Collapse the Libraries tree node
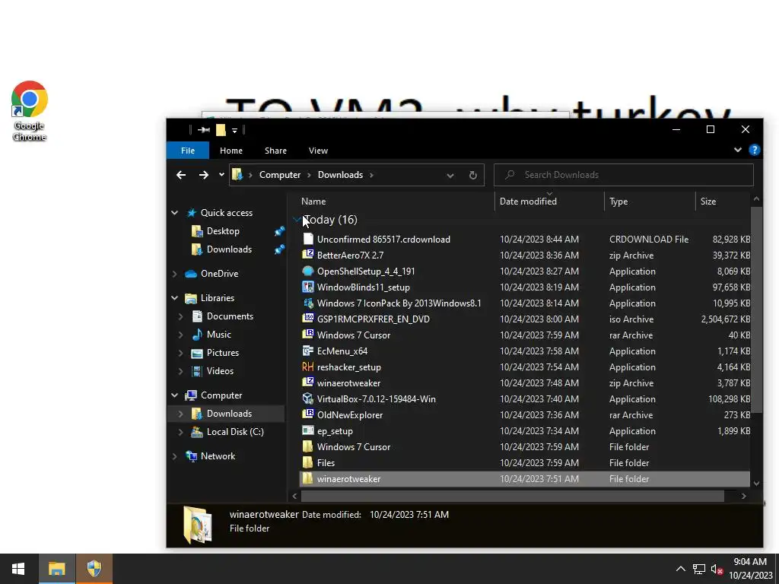 point(174,298)
